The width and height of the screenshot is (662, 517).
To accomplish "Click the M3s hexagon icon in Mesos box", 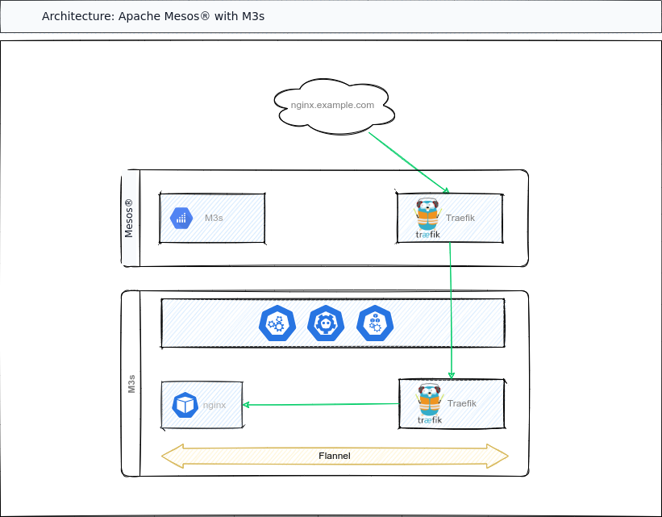I will coord(181,219).
